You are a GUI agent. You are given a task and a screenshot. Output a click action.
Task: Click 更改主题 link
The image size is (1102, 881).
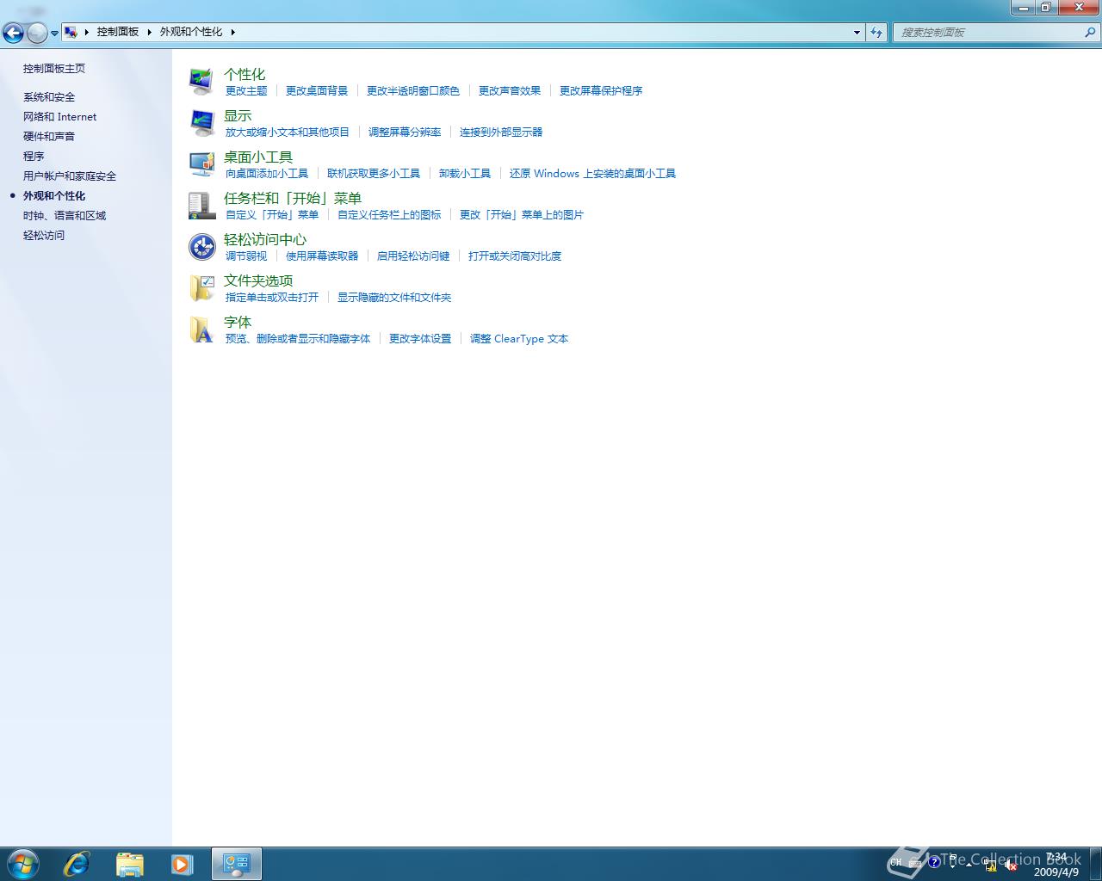[x=246, y=91]
